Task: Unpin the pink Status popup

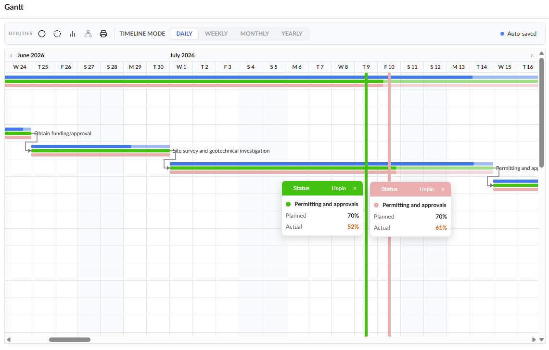Action: (426, 189)
